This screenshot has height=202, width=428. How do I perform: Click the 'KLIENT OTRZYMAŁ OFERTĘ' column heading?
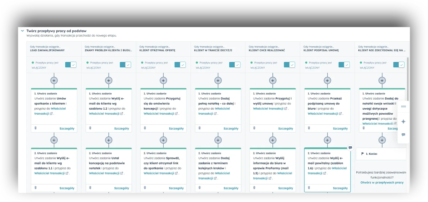157,51
